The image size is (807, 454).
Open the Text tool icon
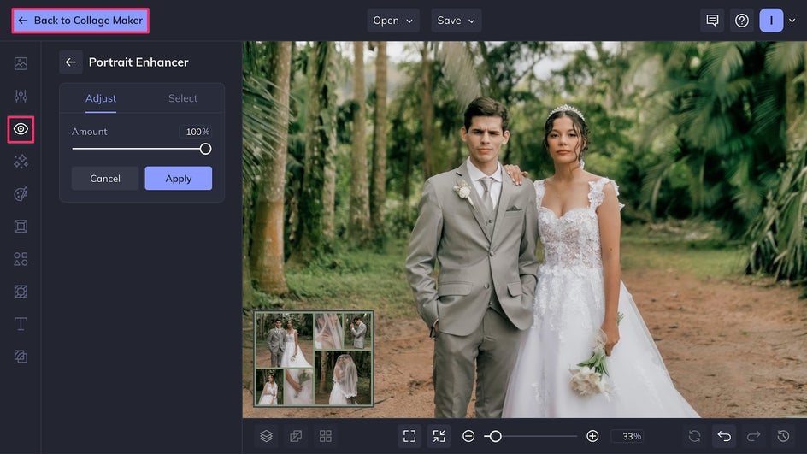[x=21, y=324]
